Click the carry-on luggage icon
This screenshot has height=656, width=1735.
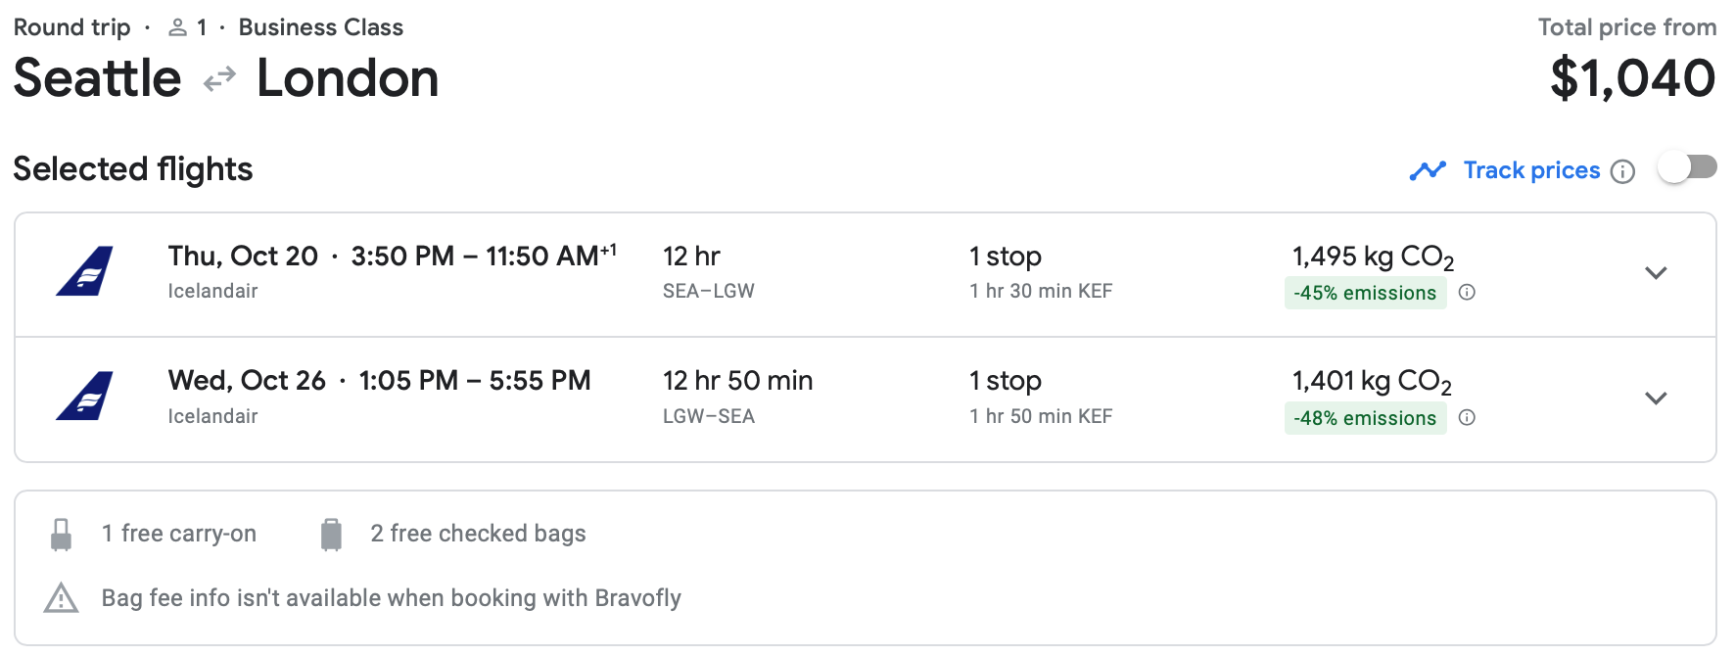click(x=61, y=535)
